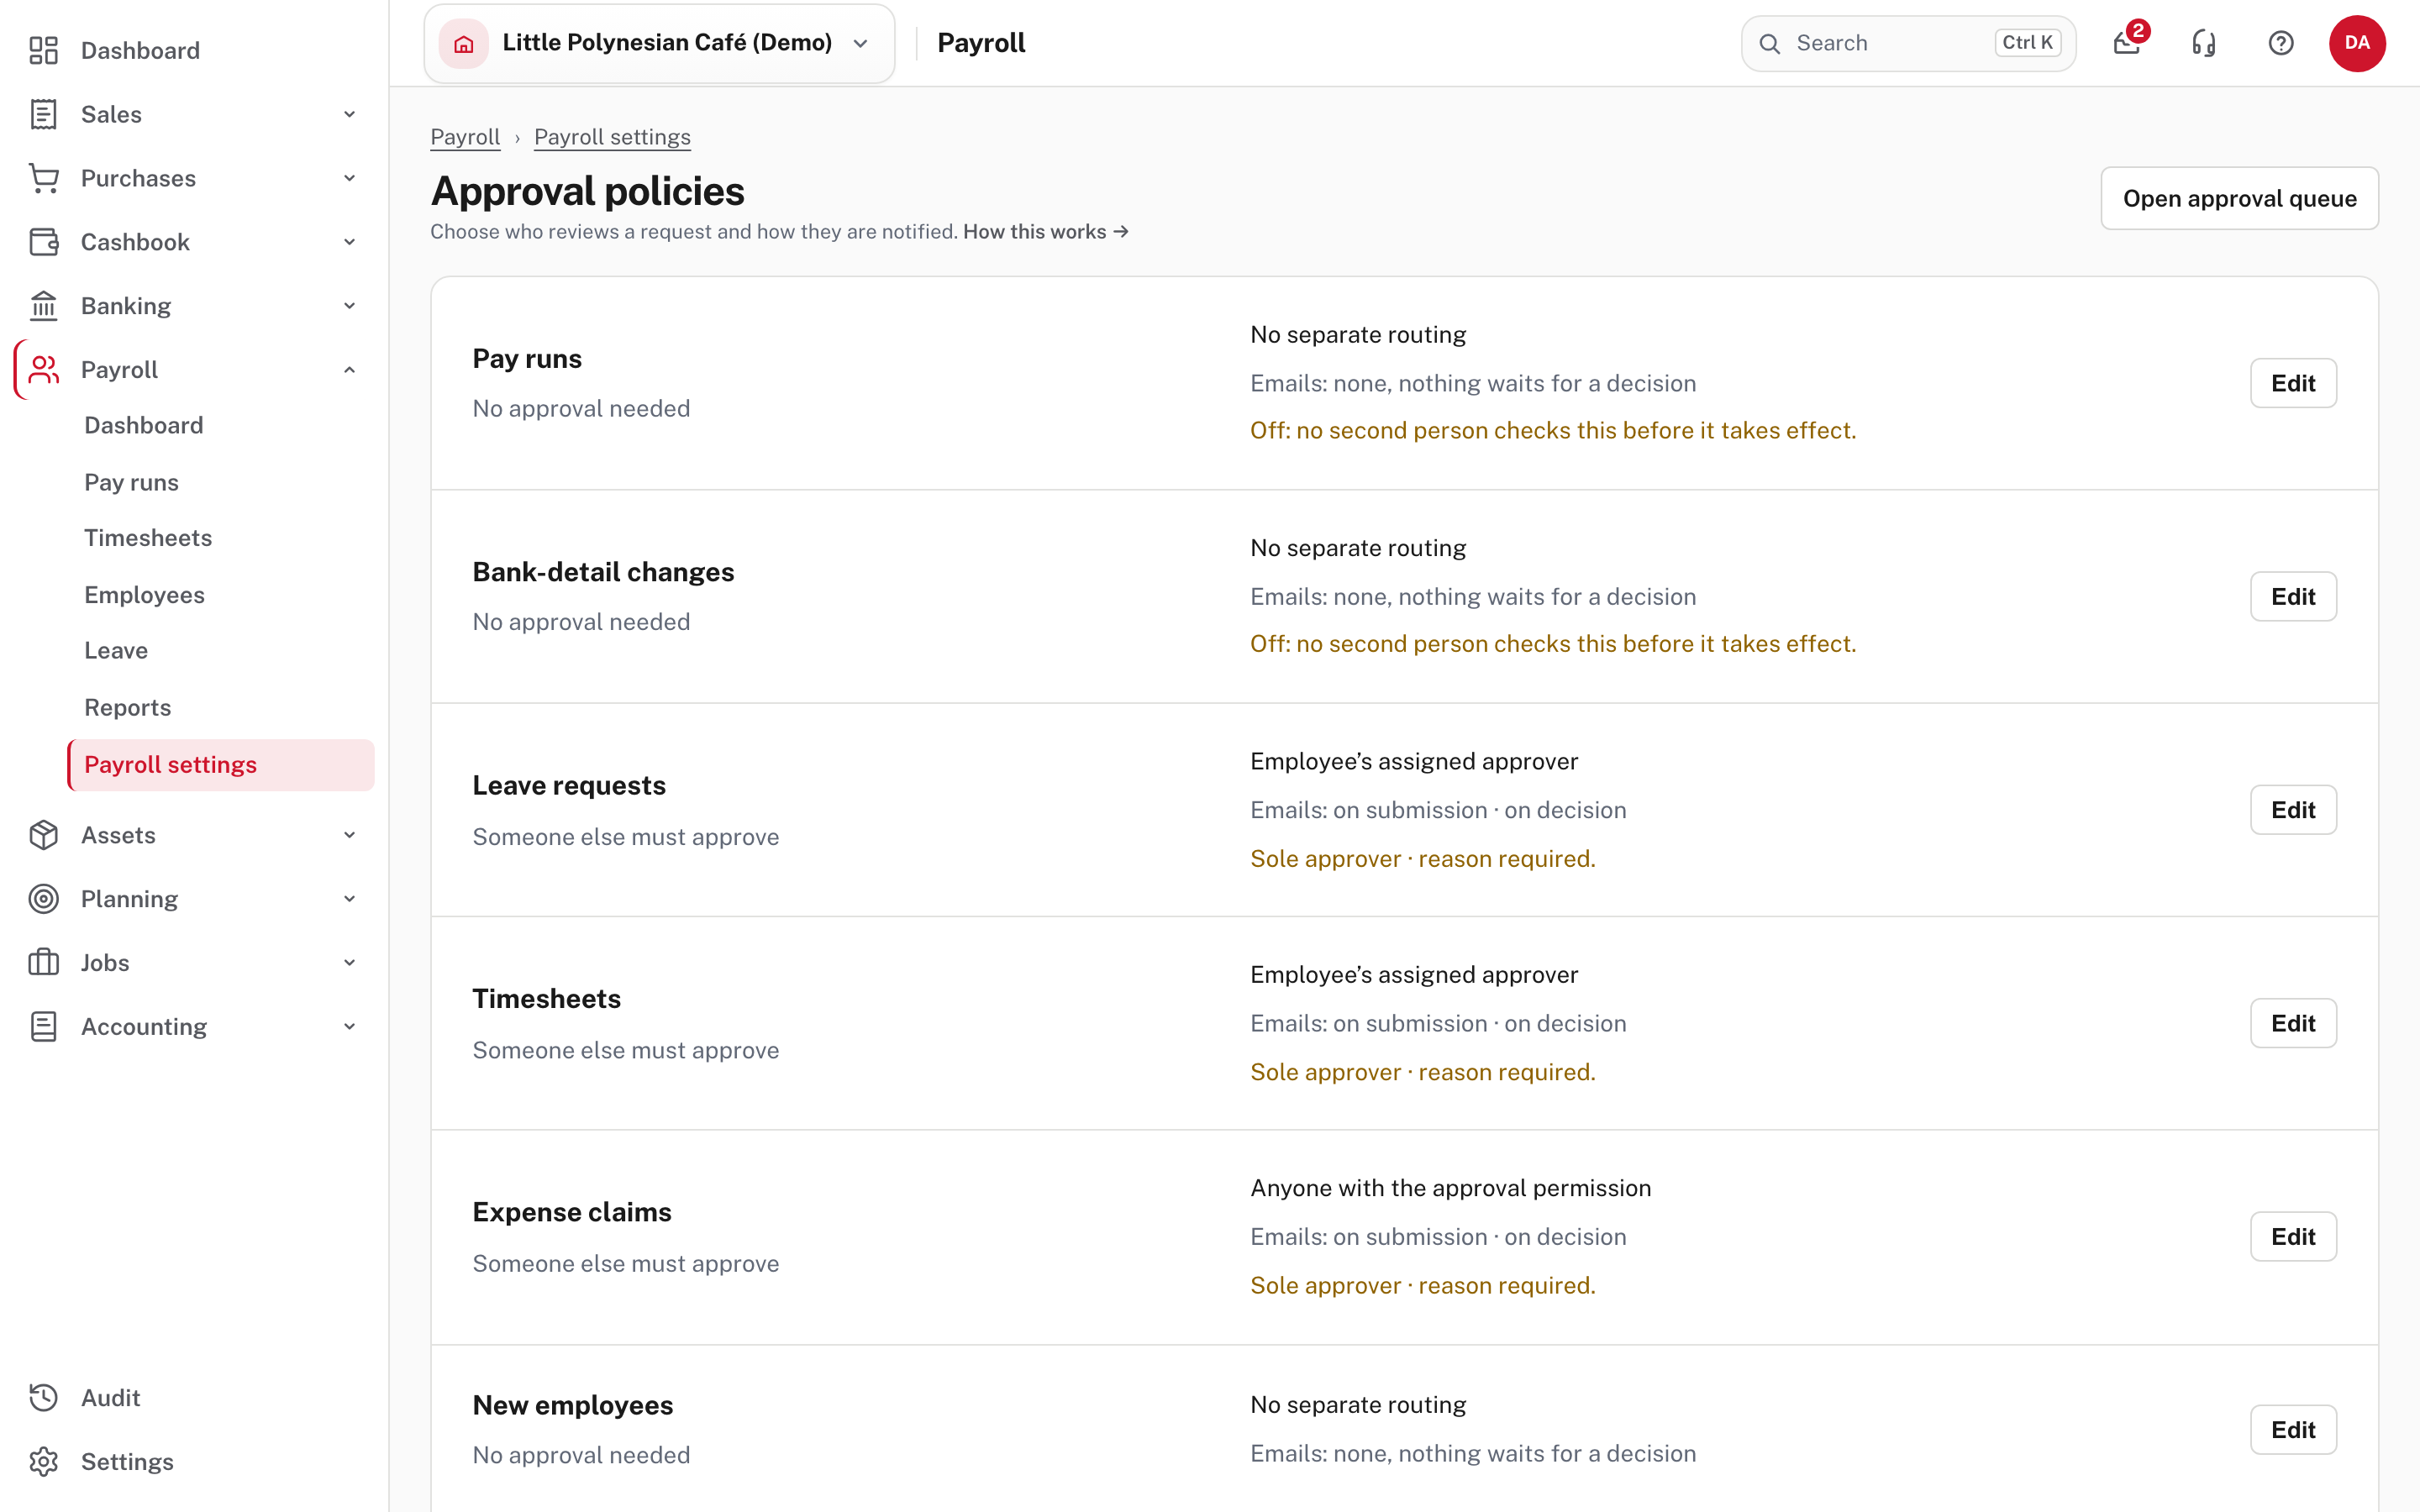Edit the Expense claims policy

[x=2293, y=1237]
